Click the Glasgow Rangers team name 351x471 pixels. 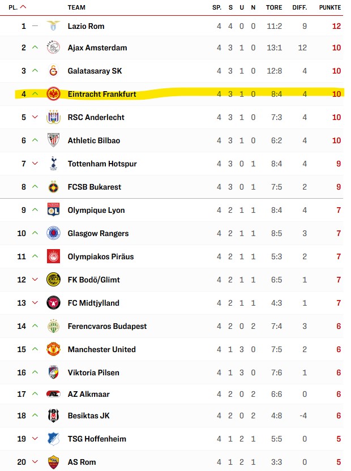(98, 233)
